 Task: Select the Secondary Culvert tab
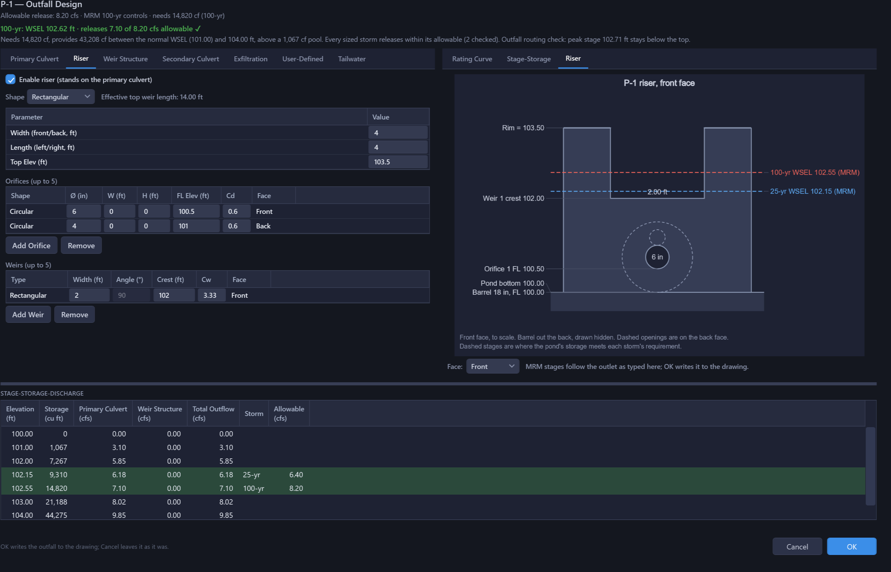[x=191, y=59]
